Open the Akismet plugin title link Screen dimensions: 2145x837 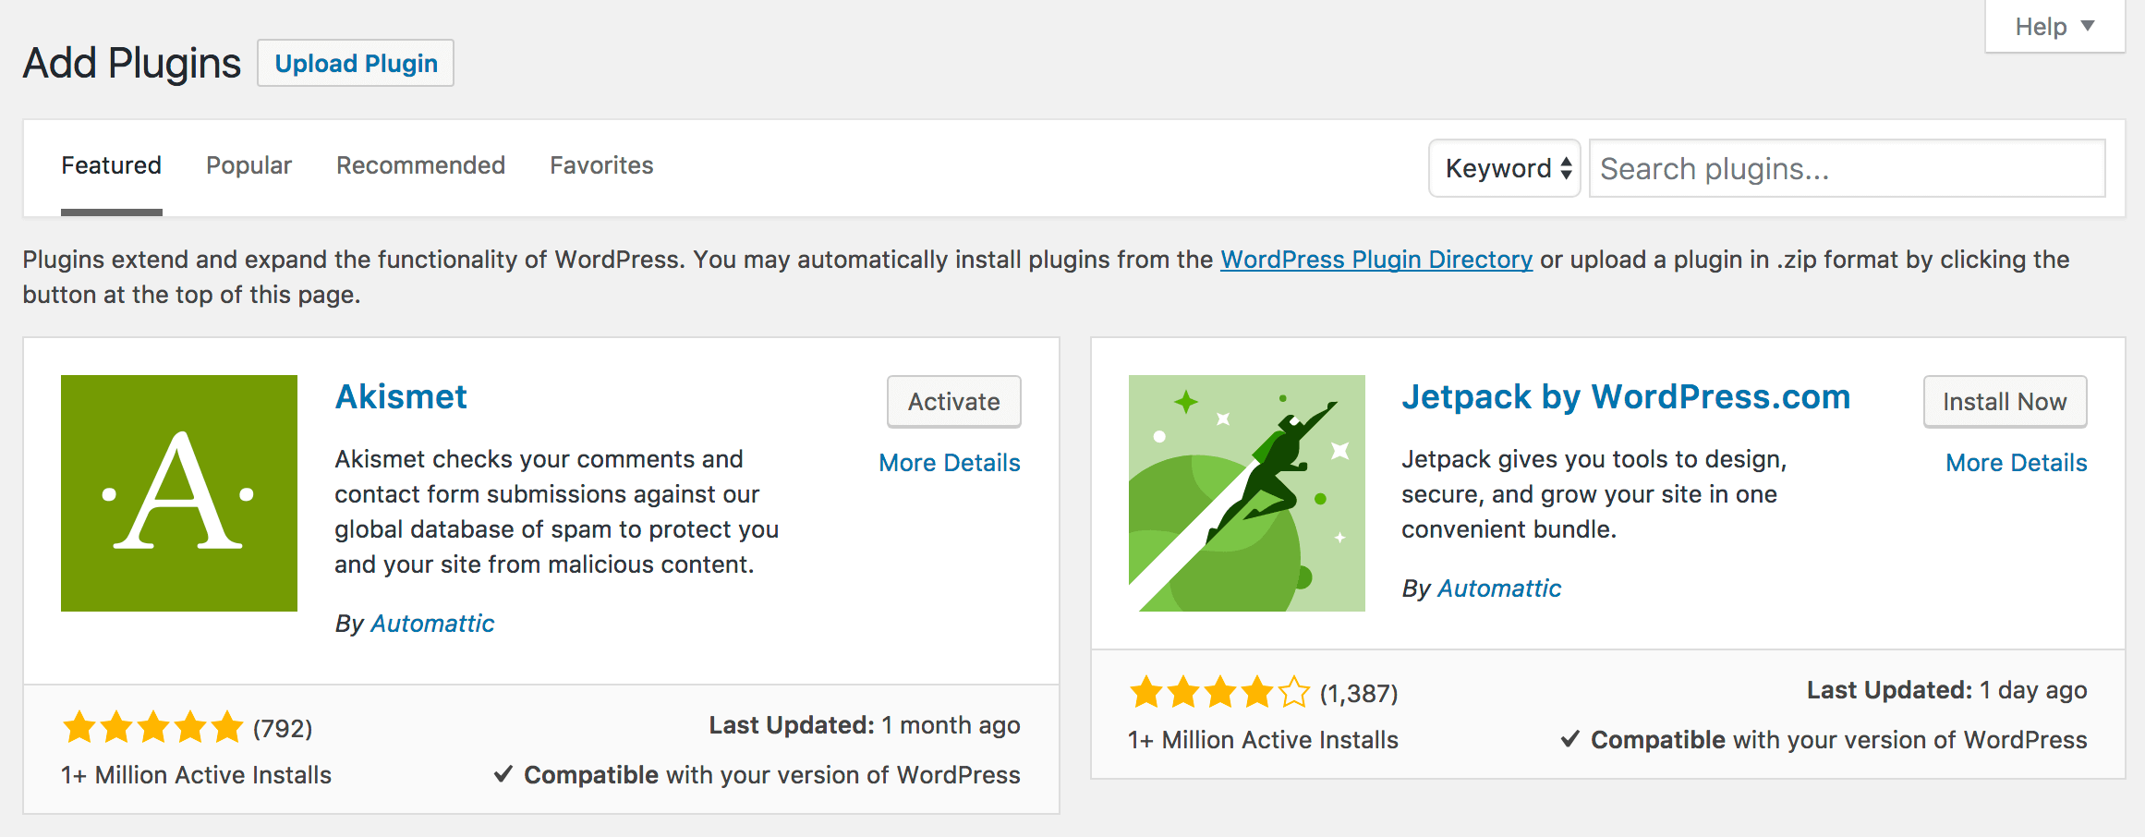(401, 396)
